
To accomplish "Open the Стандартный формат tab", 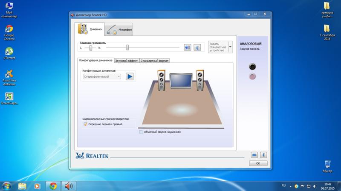I will [x=154, y=61].
